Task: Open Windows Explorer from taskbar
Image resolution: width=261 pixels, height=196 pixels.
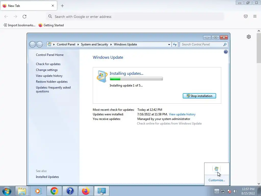Action: pyautogui.click(x=22, y=191)
